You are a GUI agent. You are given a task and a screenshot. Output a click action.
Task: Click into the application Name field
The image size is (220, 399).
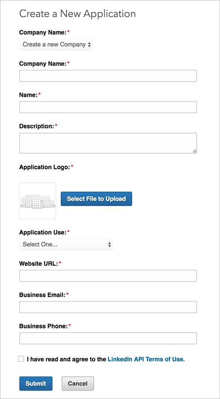pyautogui.click(x=108, y=107)
